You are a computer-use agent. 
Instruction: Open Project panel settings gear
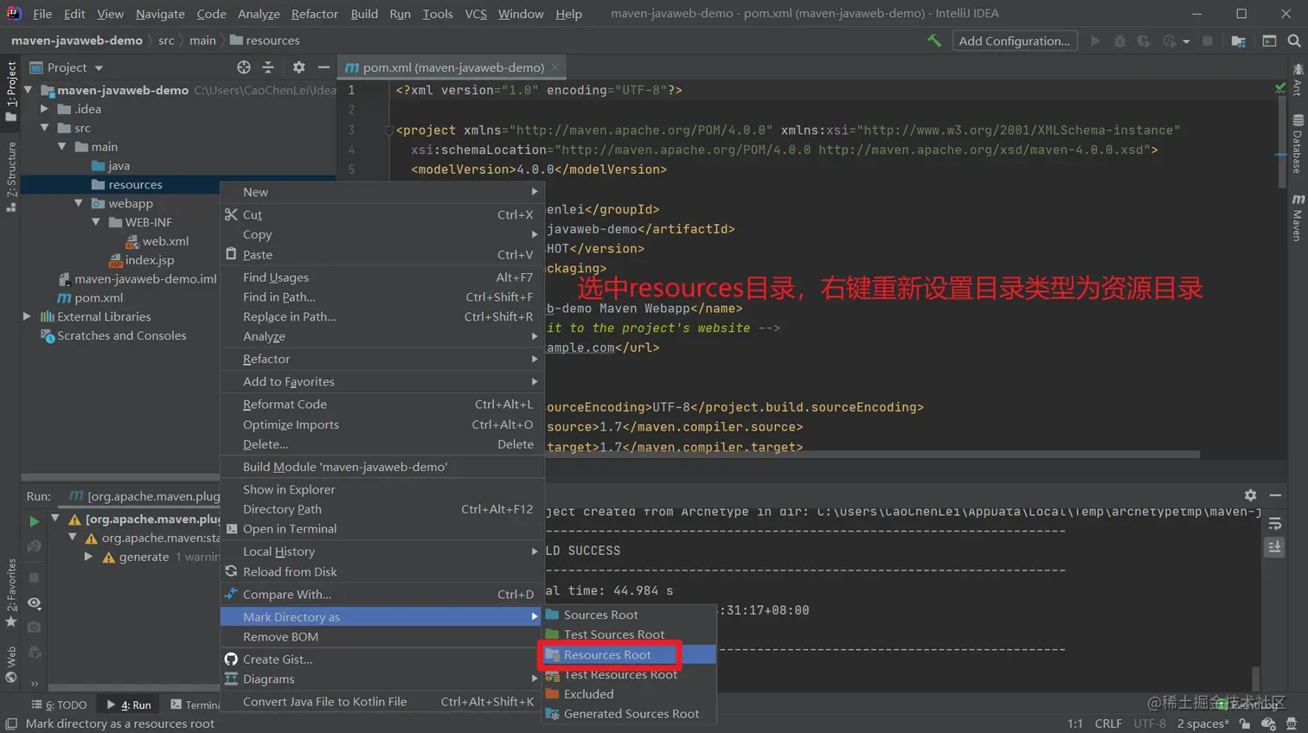click(298, 67)
